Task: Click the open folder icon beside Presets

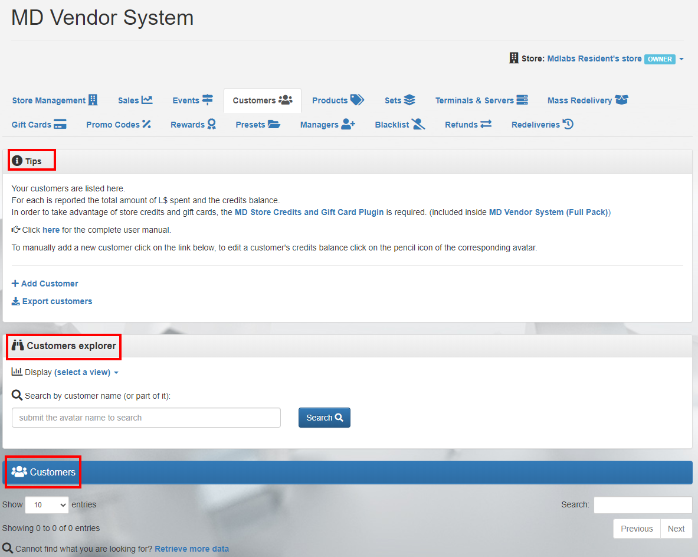Action: [x=274, y=124]
